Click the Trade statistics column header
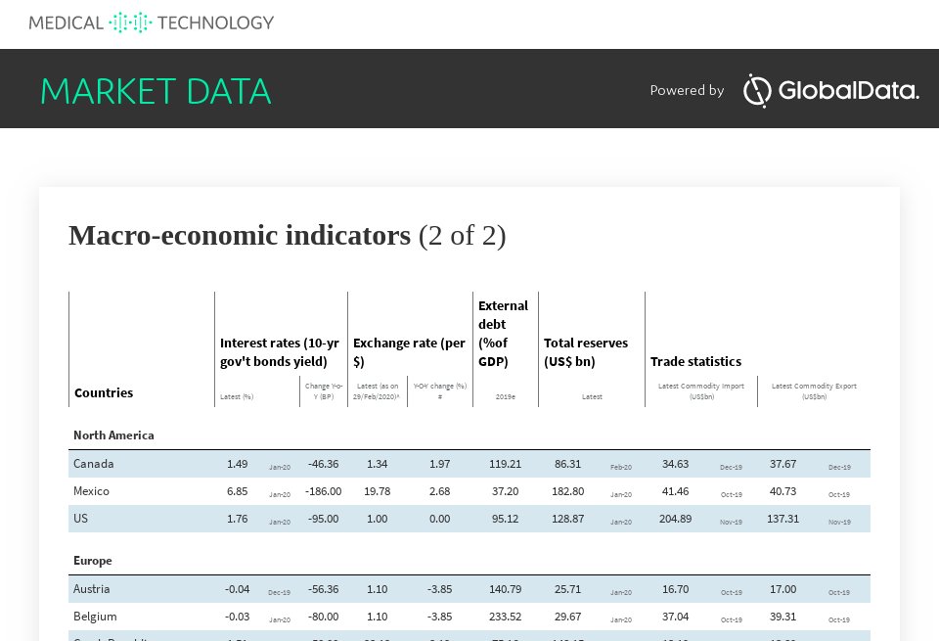The image size is (939, 641). tap(695, 362)
